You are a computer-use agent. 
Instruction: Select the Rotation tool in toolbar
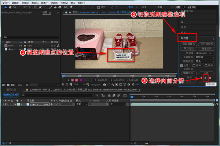click(x=21, y=7)
